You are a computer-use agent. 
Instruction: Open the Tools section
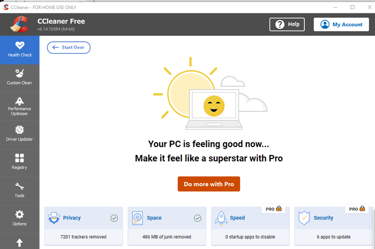[20, 191]
